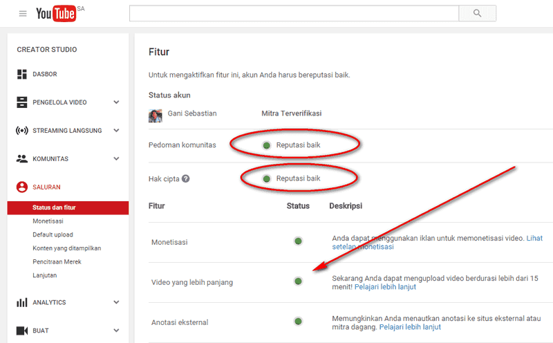Open Monetisasi in the Saluran submenu

pyautogui.click(x=48, y=221)
